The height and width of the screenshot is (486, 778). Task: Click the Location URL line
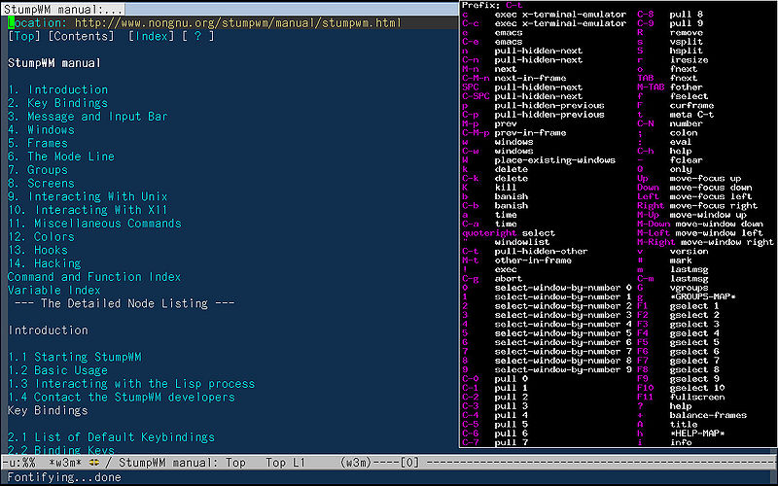[x=204, y=22]
